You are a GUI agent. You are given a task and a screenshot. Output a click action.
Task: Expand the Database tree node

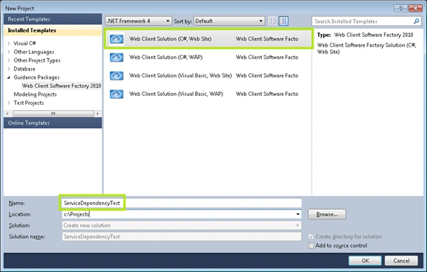[10, 69]
